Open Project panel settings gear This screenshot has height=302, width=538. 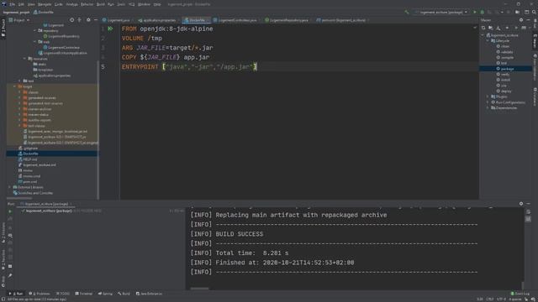[88, 20]
